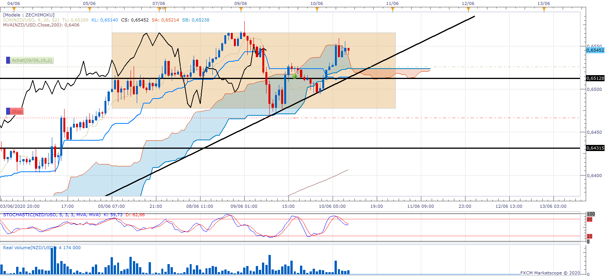This screenshot has height=276, width=608.
Task: Click the TL: 0,65289 value
Action: point(75,20)
